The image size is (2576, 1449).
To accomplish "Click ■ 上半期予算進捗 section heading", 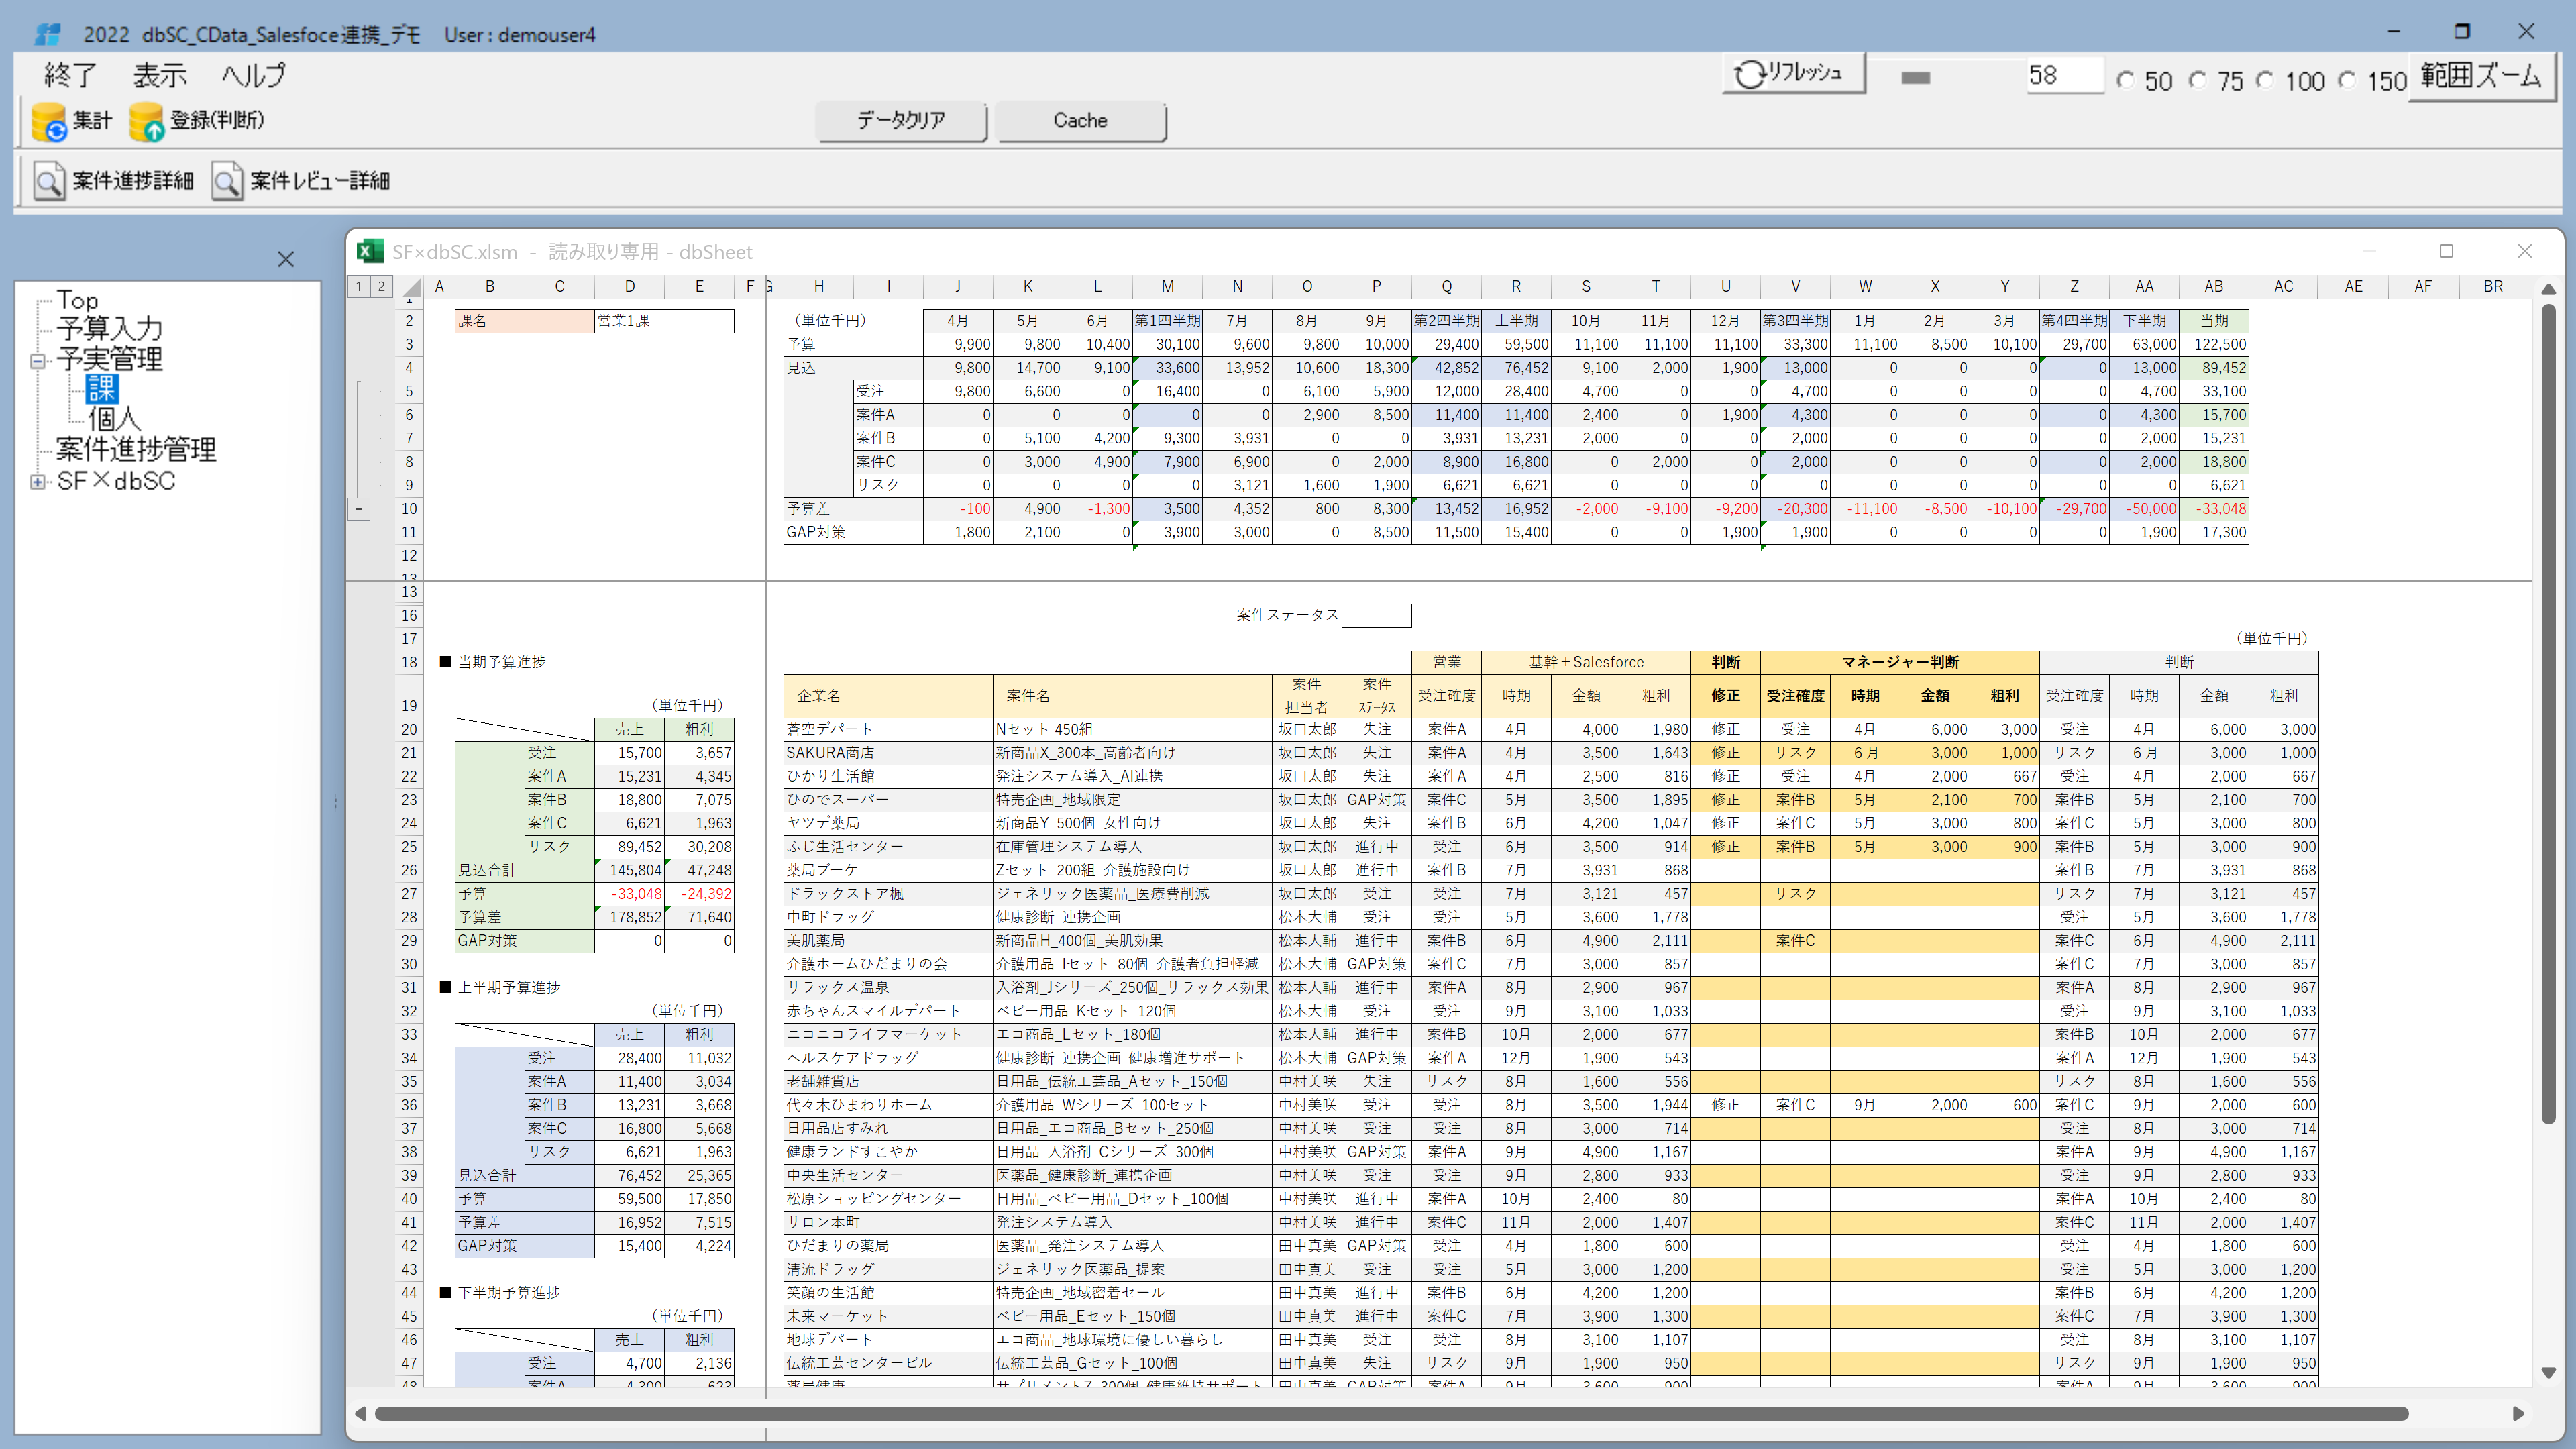I will (500, 987).
